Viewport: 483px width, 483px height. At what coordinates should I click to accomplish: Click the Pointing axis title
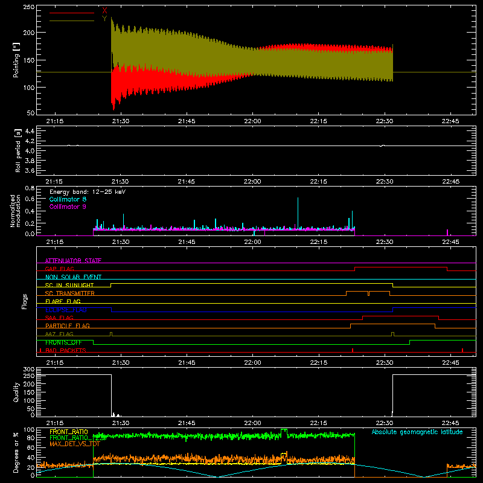(16, 60)
